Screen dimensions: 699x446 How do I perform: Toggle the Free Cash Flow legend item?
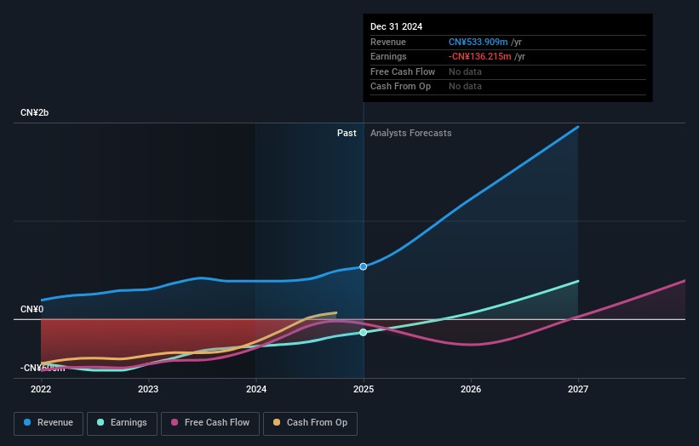(210, 423)
